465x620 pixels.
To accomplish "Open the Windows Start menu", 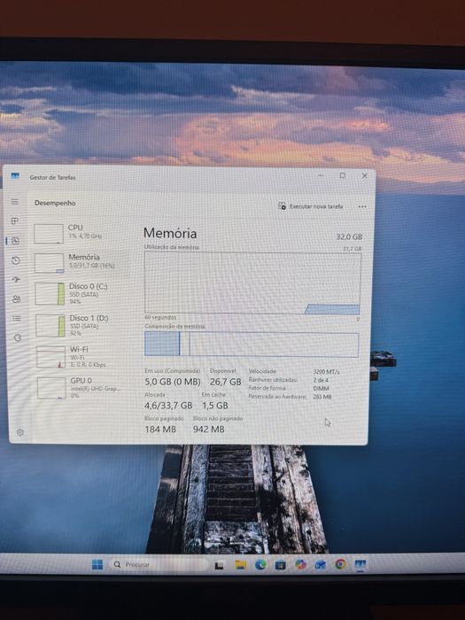I will tap(97, 565).
